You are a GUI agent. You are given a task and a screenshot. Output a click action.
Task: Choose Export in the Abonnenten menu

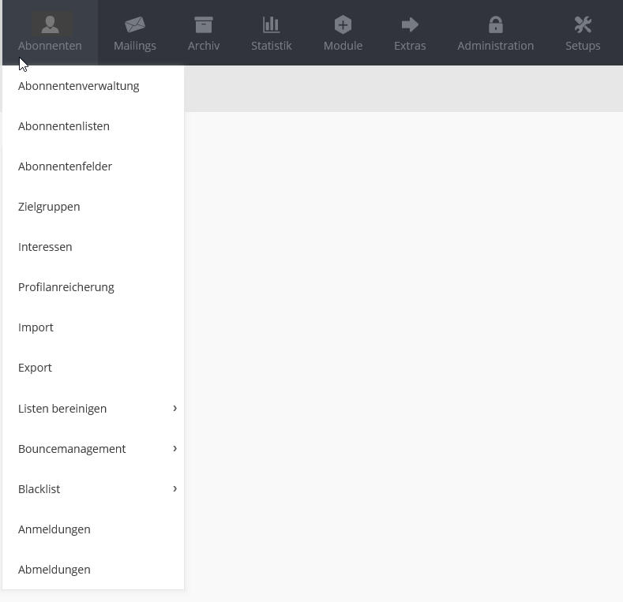[x=35, y=368]
